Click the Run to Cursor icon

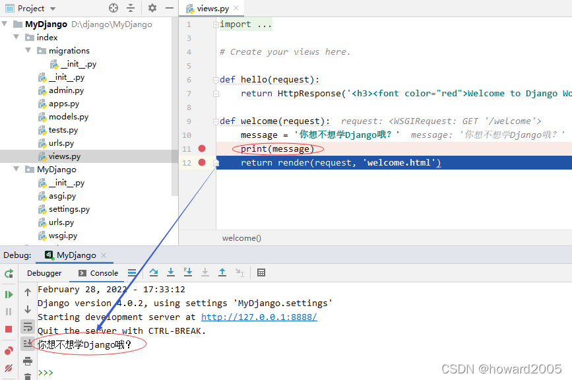(x=239, y=272)
